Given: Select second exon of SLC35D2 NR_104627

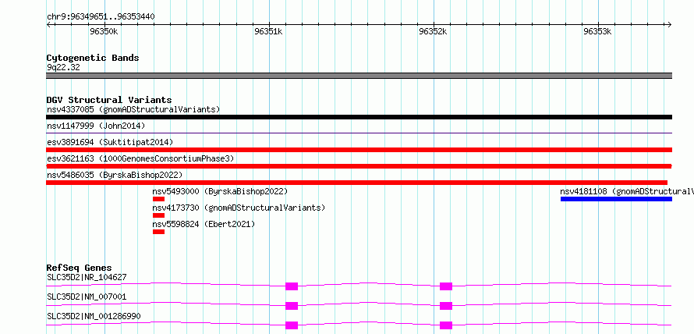Looking at the screenshot, I should [x=446, y=286].
